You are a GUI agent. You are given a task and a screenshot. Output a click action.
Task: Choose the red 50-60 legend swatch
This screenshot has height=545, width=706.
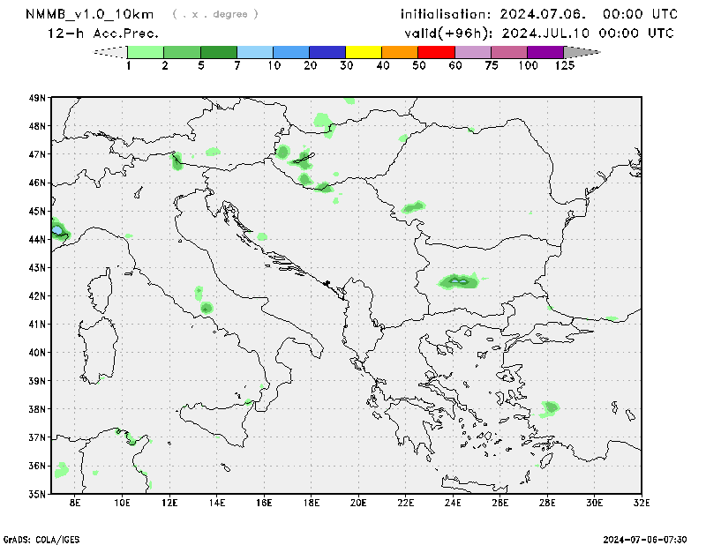[436, 53]
